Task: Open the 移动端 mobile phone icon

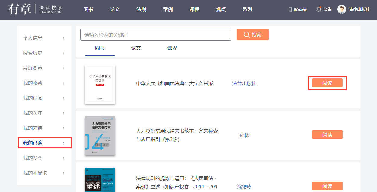Action: pos(290,10)
